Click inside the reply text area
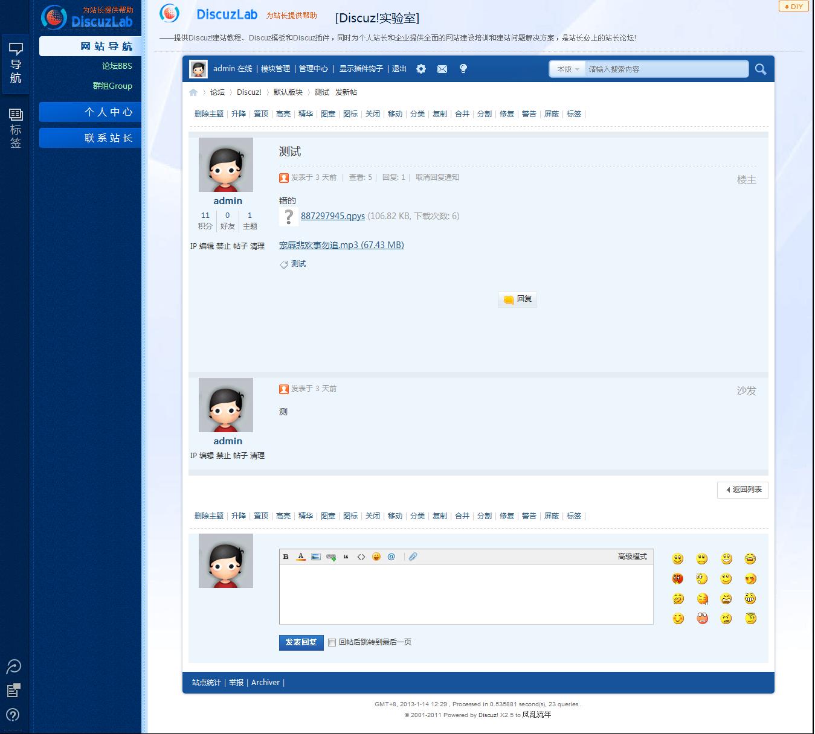This screenshot has height=734, width=815. (x=466, y=594)
